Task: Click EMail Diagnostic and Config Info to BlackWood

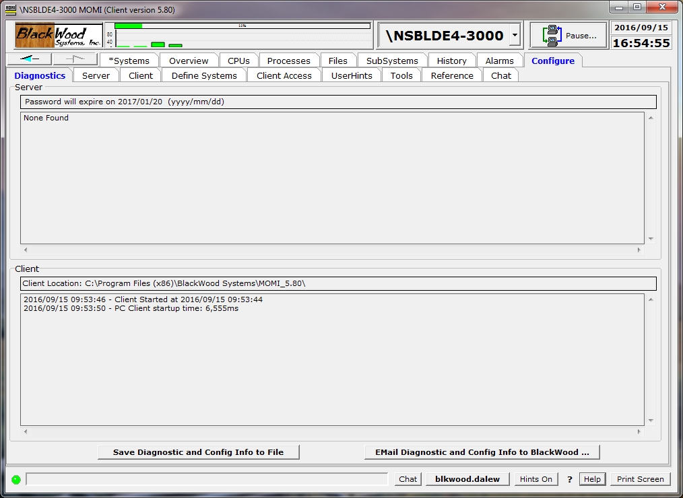Action: (482, 452)
